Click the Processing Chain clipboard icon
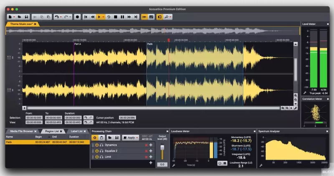334x176 pixels. click(x=101, y=138)
